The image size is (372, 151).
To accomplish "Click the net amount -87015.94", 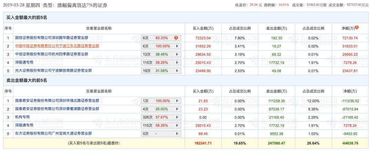I will pos(350,109).
